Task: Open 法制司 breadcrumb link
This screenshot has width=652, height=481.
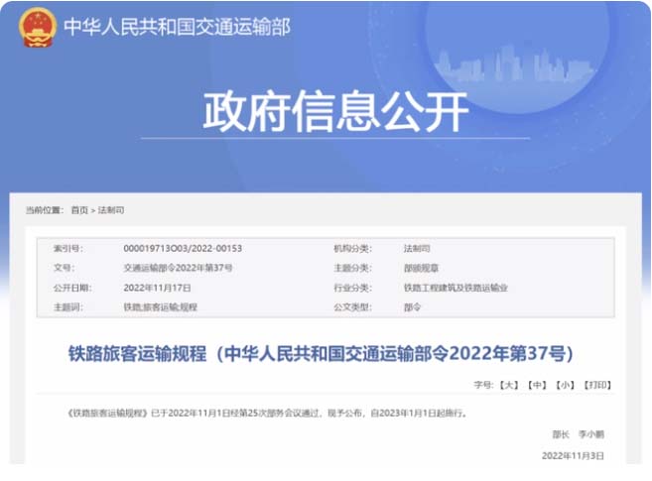Action: coord(111,210)
